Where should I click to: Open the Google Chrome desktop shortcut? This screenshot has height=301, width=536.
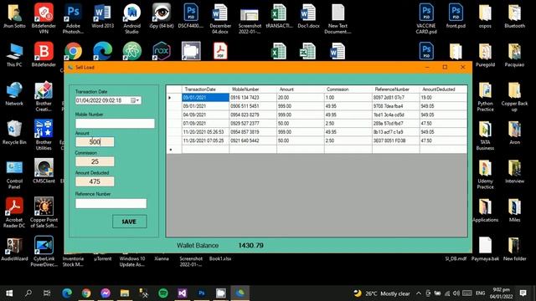73,51
